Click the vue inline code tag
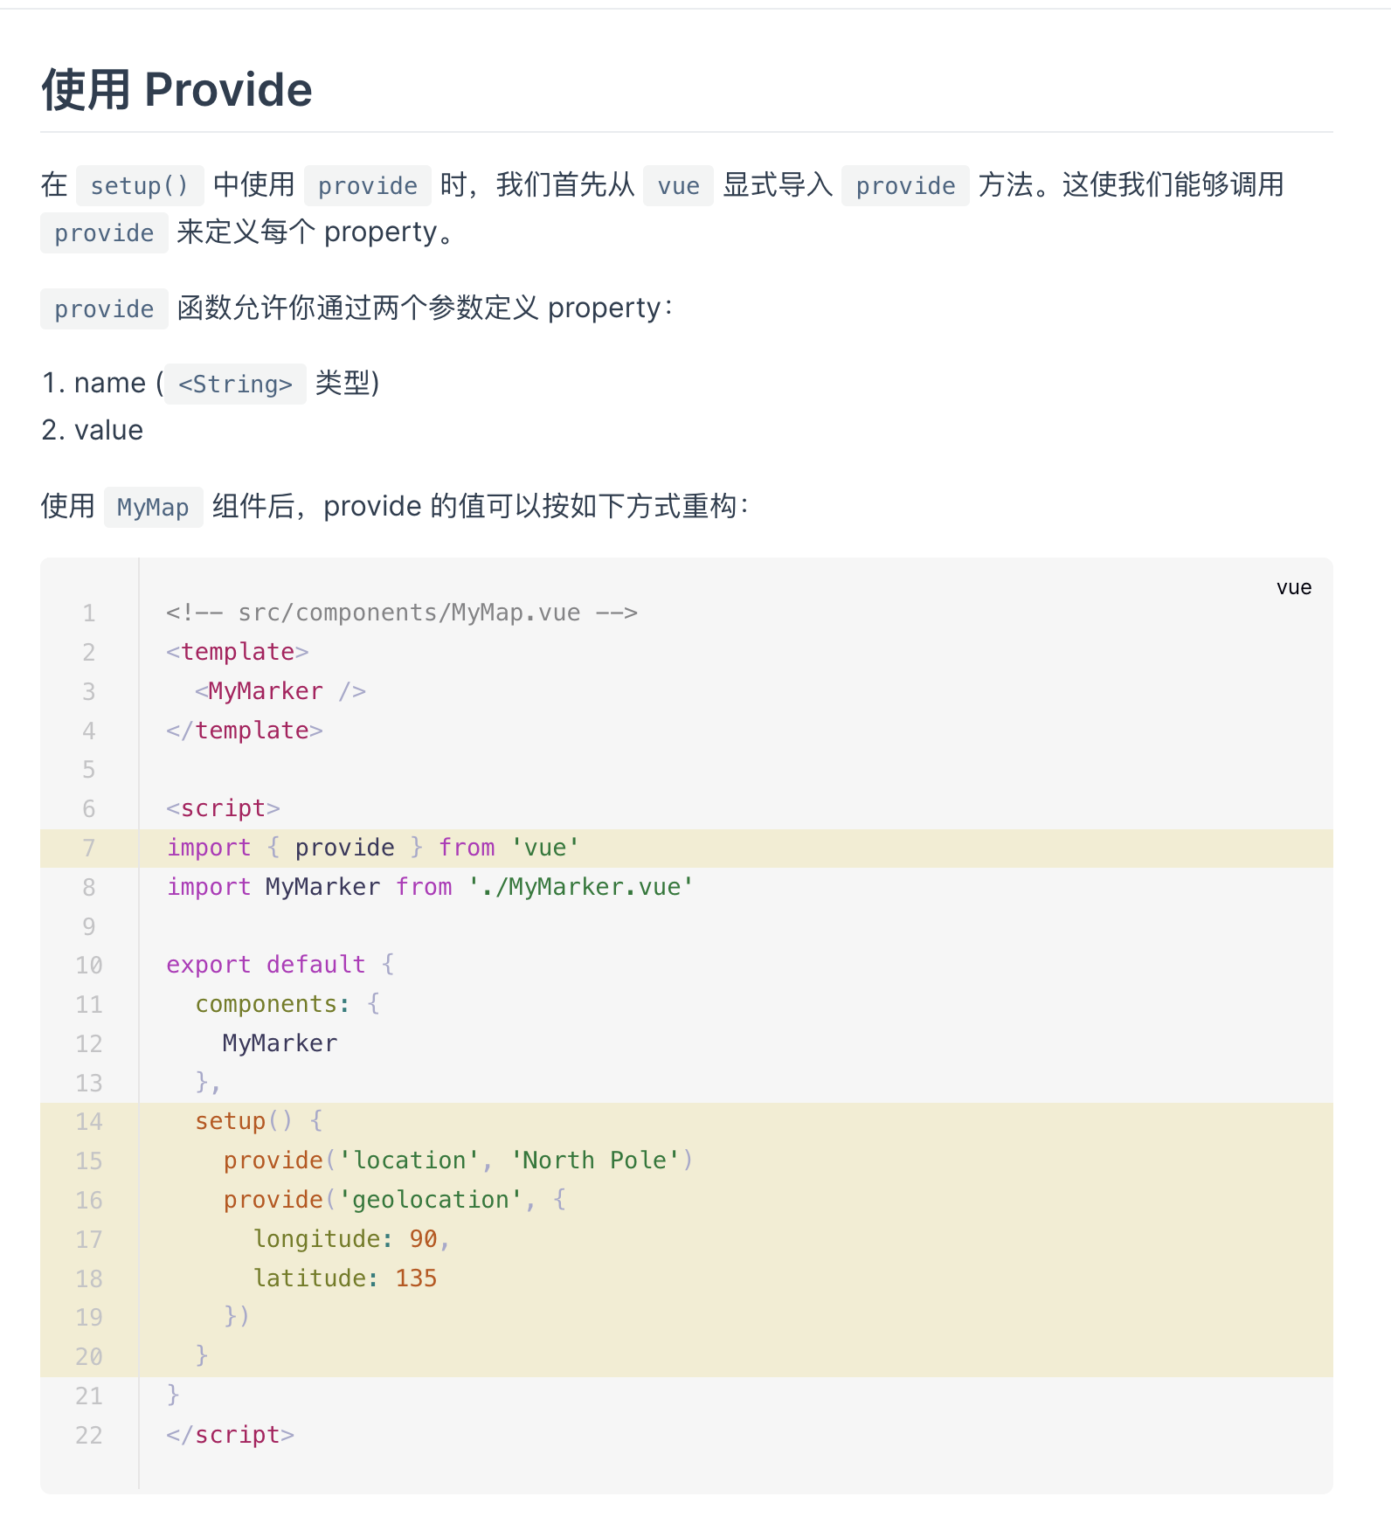1391x1524 pixels. [x=678, y=185]
